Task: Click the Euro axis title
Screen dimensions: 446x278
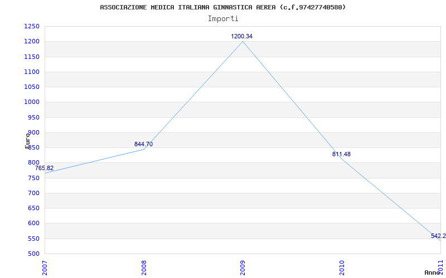Action: [x=27, y=141]
